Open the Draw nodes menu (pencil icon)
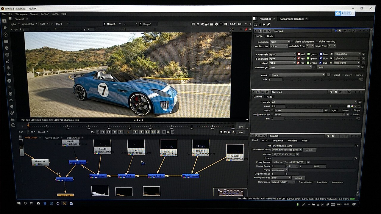This screenshot has height=214, width=381. pos(5,28)
